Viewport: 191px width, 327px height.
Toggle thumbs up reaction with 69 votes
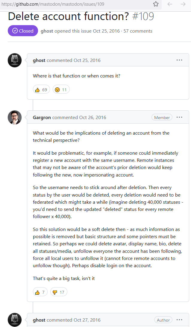pyautogui.click(x=41, y=89)
